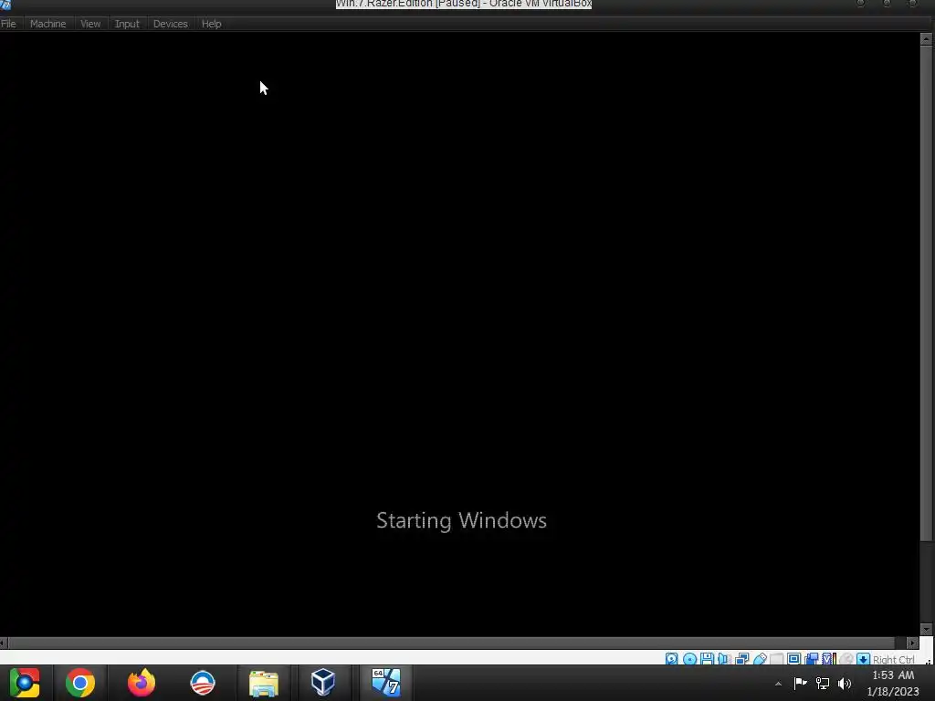
Task: Click the USB devices status icon
Action: (760, 659)
